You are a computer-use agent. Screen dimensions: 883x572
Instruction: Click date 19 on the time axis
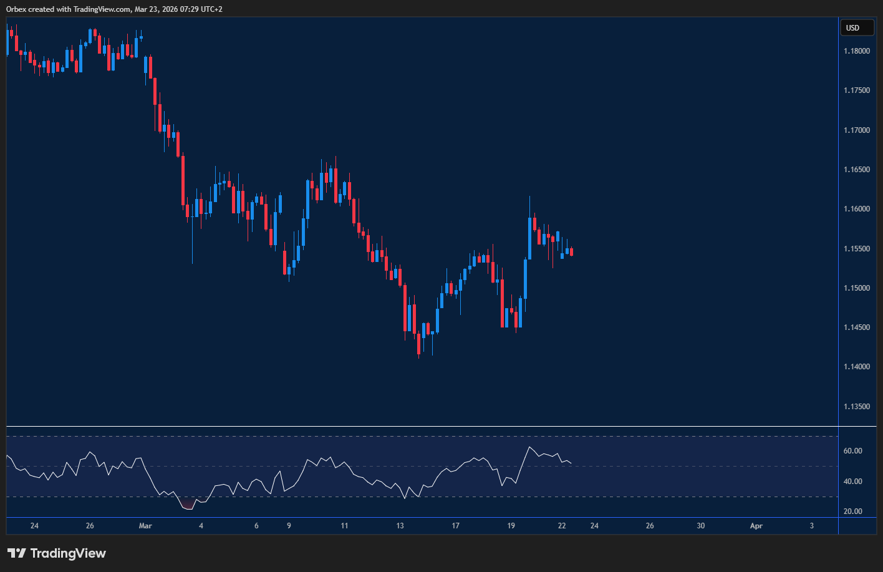[x=511, y=526]
